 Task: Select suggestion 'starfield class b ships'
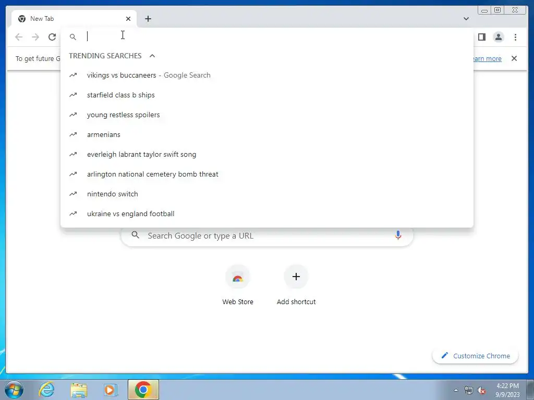coord(266,95)
